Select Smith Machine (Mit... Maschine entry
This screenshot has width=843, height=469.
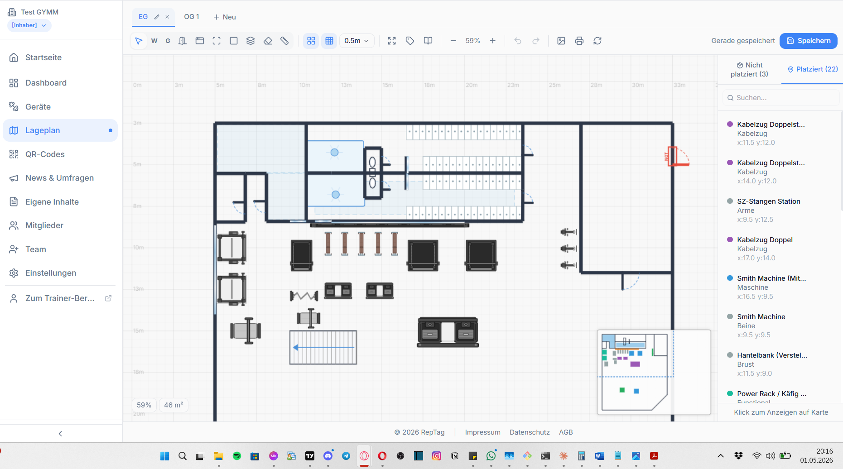point(780,287)
